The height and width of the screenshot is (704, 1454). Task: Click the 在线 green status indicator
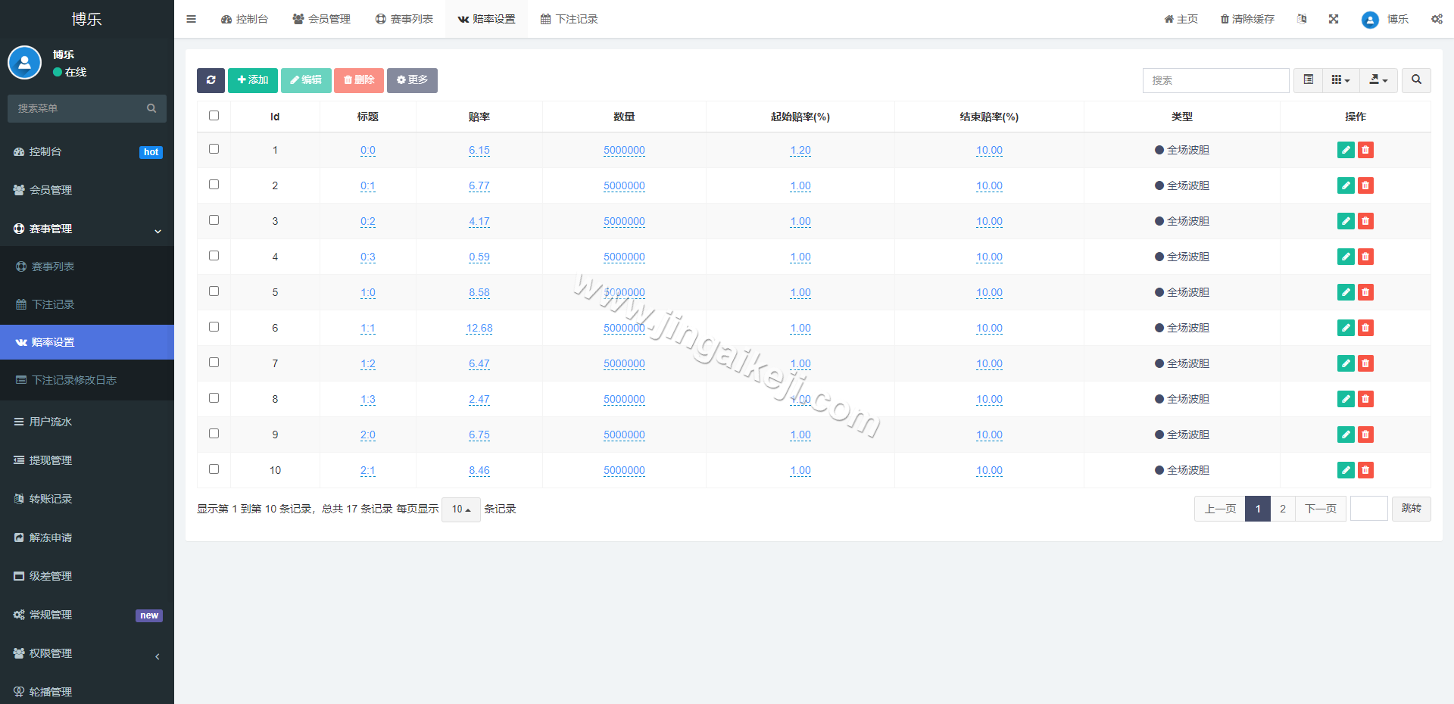tap(70, 73)
